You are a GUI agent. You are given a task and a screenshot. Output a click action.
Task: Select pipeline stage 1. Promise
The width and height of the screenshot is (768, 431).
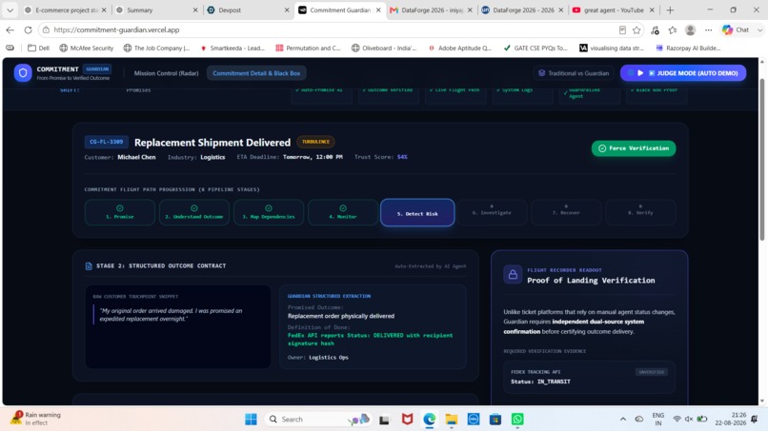click(119, 212)
